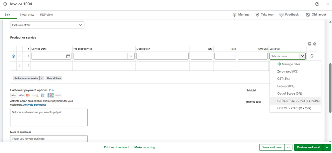Delete line 1 with trash icon

coord(312,56)
